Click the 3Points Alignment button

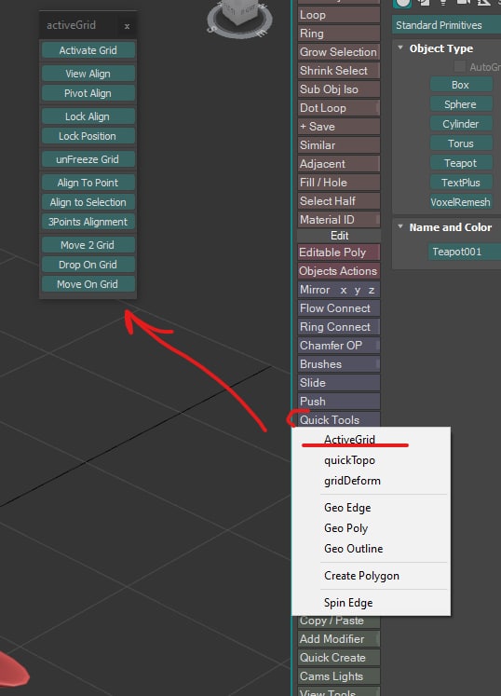click(x=88, y=222)
